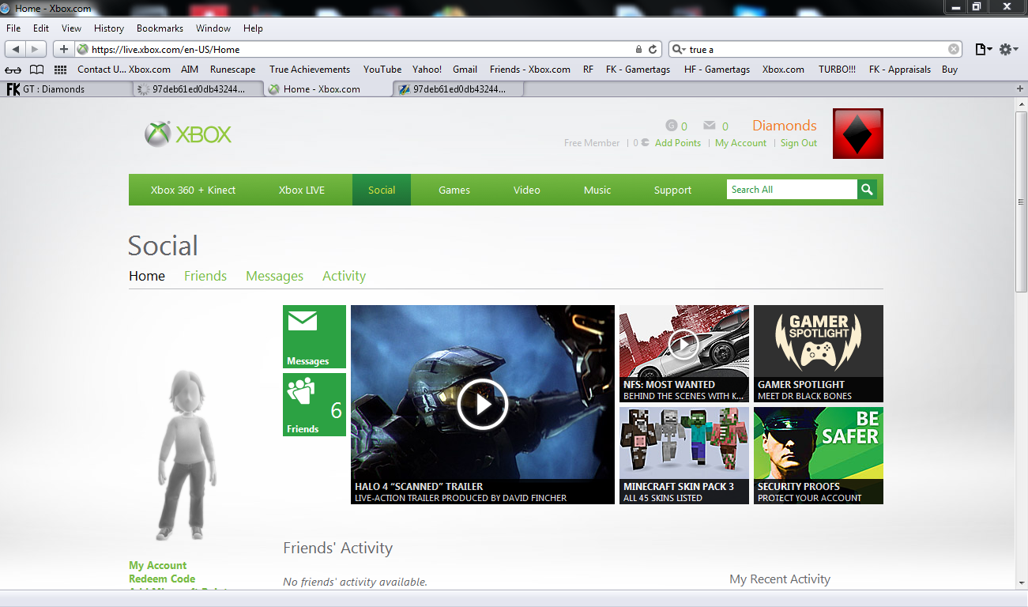Screen dimensions: 1028x607
Task: Open the FK - Appraisals bookmark
Action: coord(900,70)
